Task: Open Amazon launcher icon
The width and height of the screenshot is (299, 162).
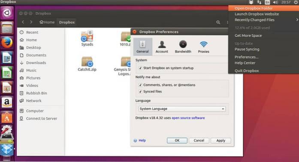Action: point(7,103)
